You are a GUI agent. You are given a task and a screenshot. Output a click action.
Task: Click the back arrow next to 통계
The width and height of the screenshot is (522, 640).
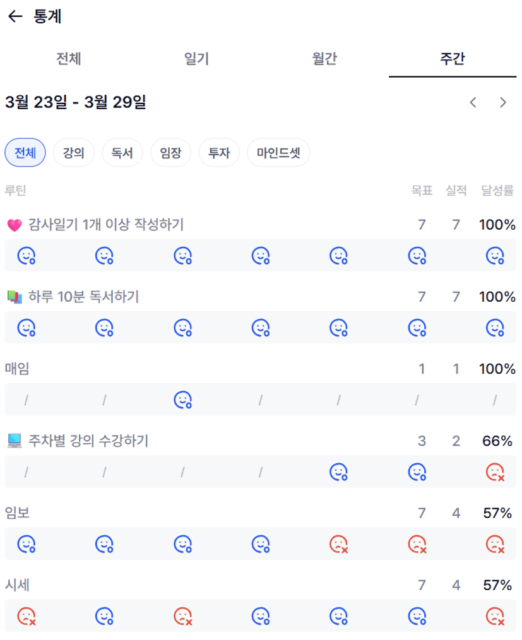[x=15, y=17]
